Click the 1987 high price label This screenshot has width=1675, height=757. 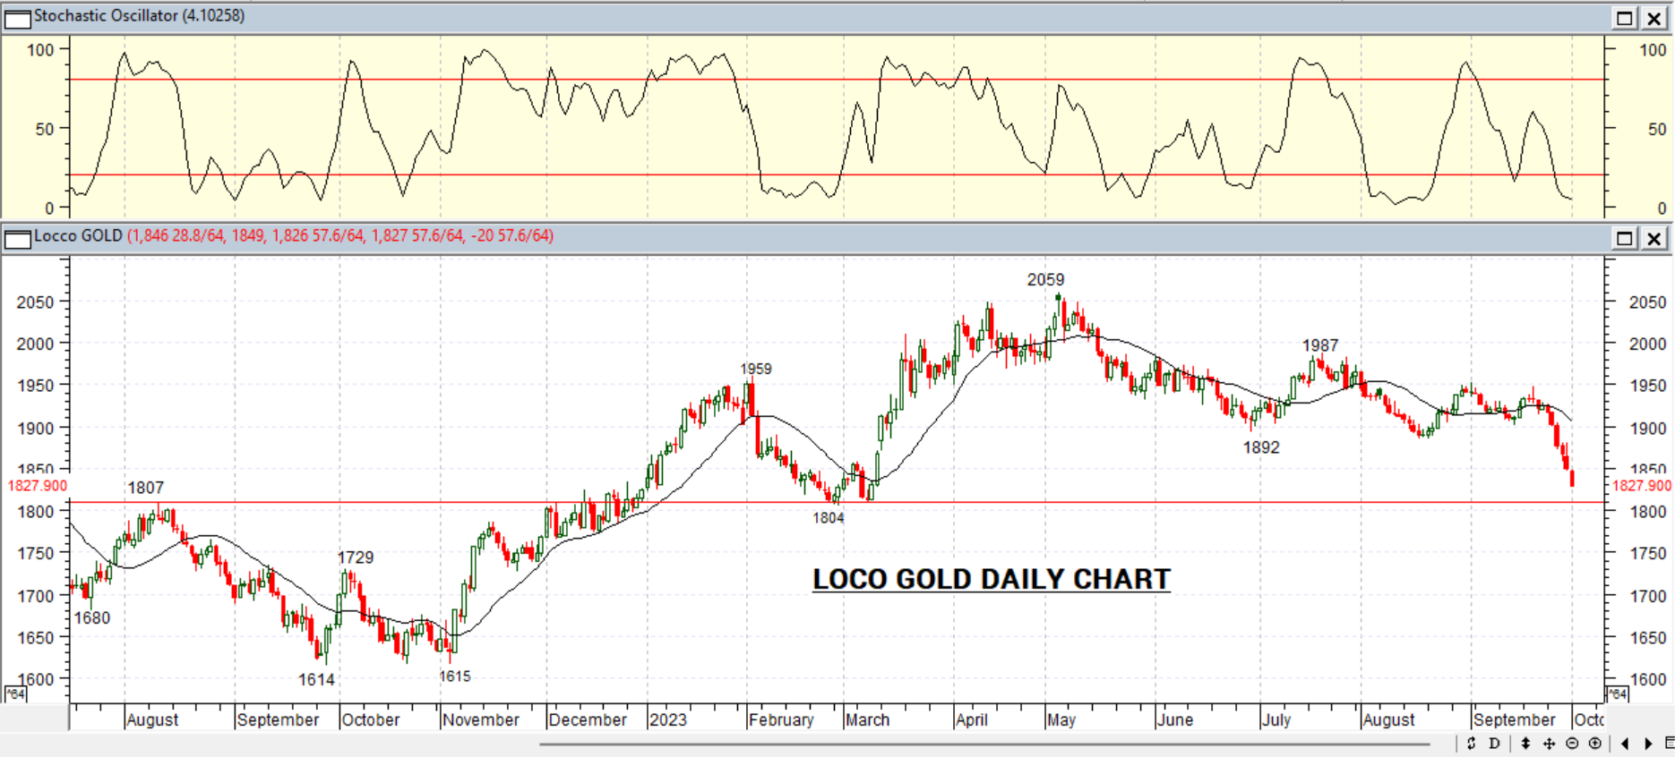point(1320,345)
